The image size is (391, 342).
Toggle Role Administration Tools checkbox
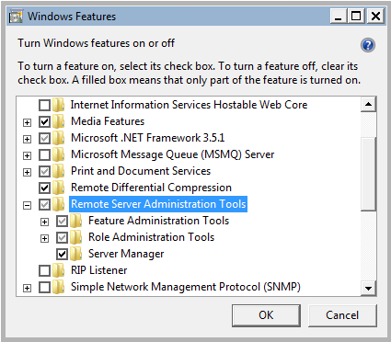[x=62, y=238]
